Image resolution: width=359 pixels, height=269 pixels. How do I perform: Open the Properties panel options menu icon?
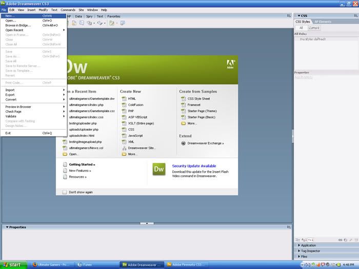(289, 227)
